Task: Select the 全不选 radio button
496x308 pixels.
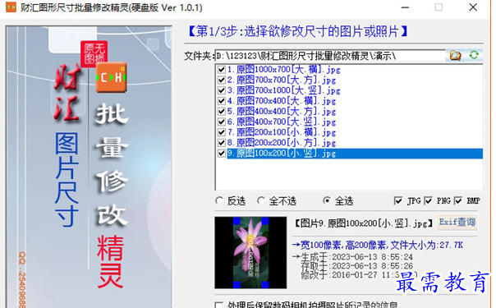Action: pos(260,200)
